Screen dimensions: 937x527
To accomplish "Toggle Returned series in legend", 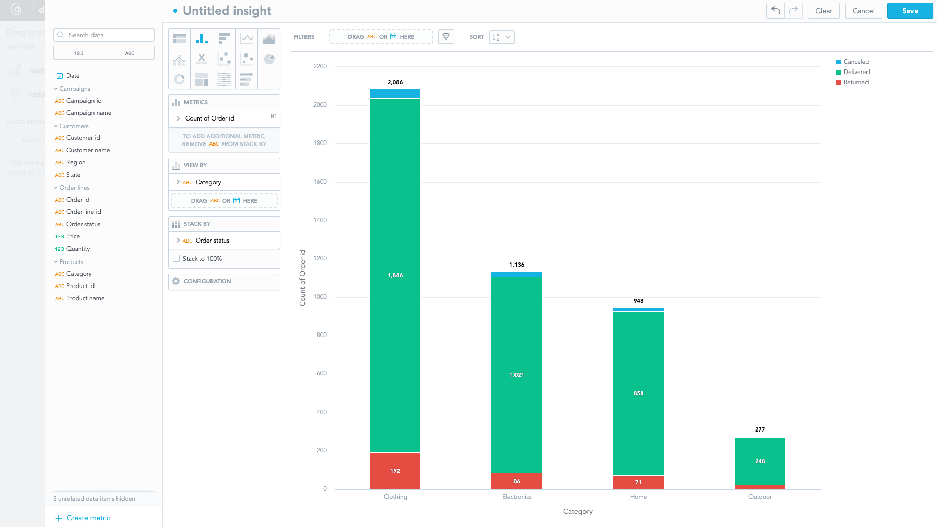I will point(852,82).
